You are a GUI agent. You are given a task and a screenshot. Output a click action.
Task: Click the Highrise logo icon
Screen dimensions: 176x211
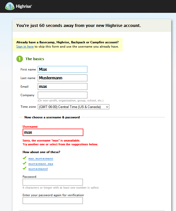10,6
